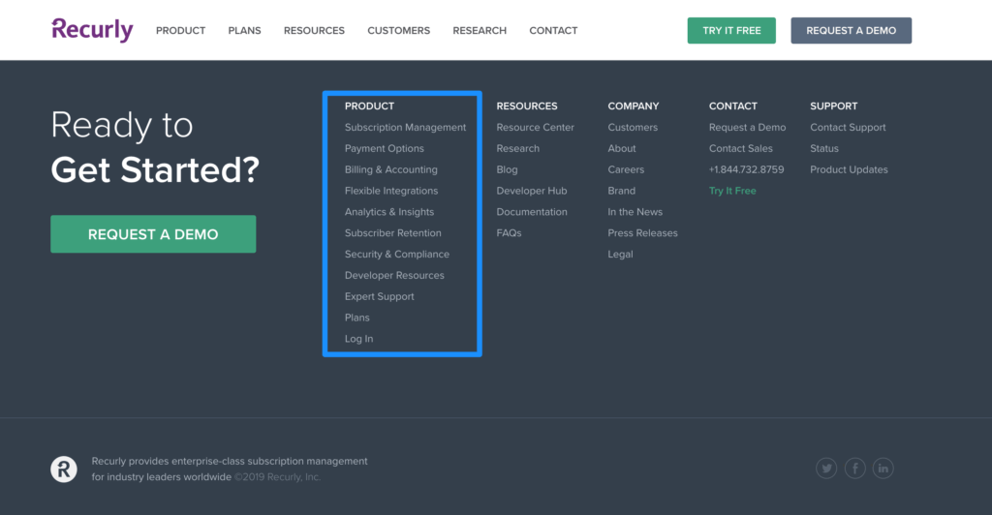The width and height of the screenshot is (992, 515).
Task: Click Request a Demo link under Contact column
Action: pyautogui.click(x=747, y=127)
